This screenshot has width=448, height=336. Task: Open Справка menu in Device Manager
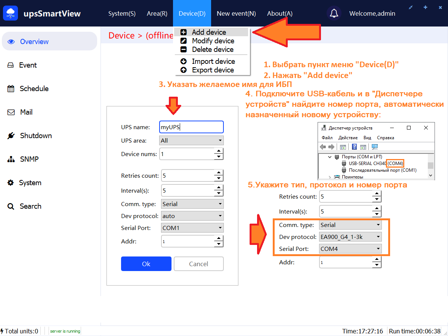pos(386,138)
